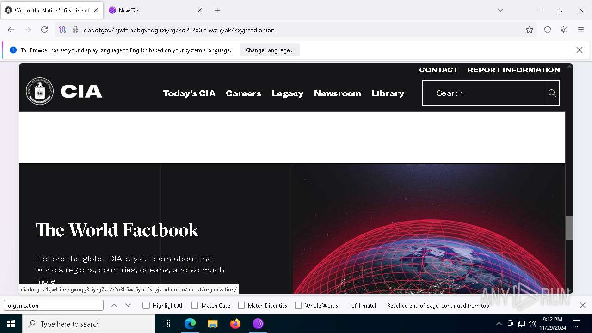
Task: Open the notification center icon
Action: coord(577,324)
